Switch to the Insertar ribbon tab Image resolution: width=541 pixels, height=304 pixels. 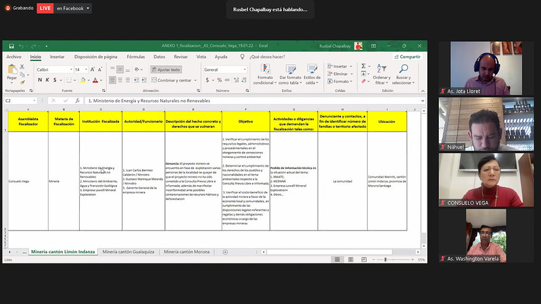(57, 57)
